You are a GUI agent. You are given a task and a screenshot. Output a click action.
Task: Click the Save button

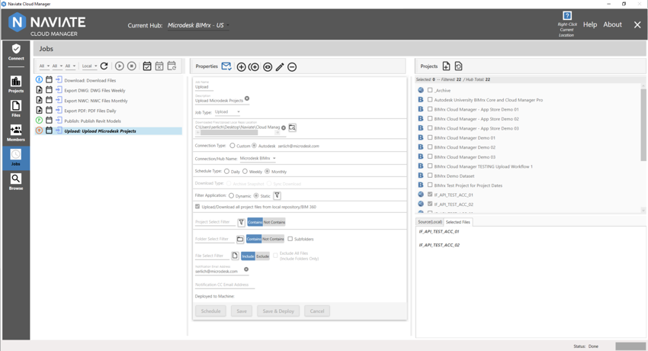(242, 311)
